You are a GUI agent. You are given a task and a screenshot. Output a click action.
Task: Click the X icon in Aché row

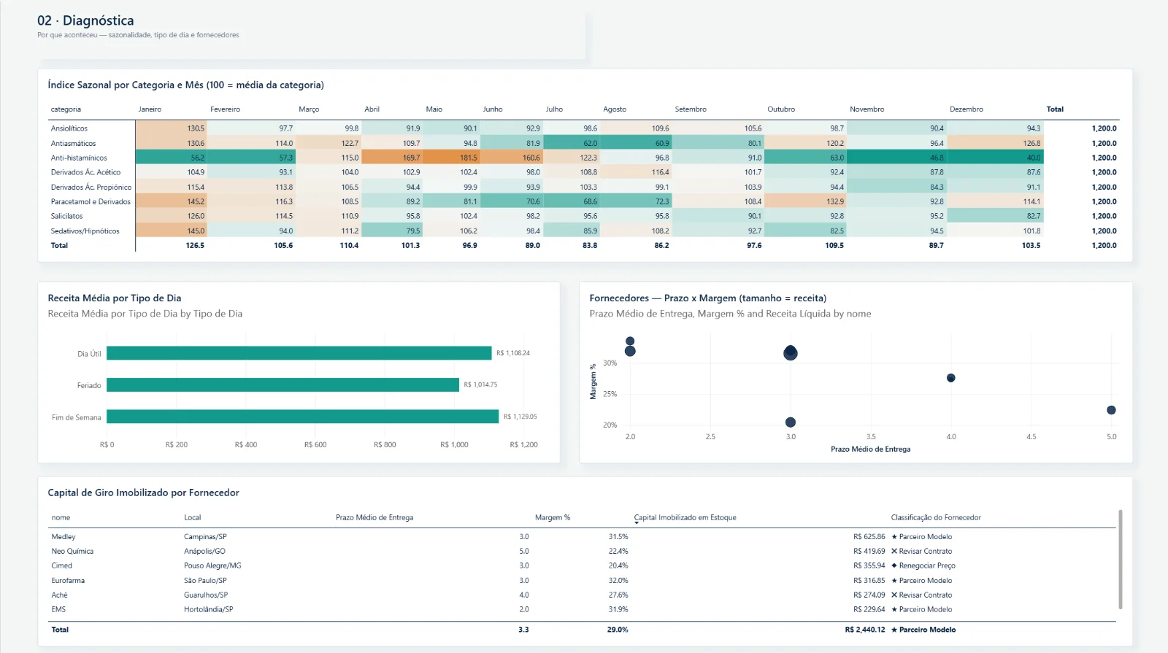894,595
